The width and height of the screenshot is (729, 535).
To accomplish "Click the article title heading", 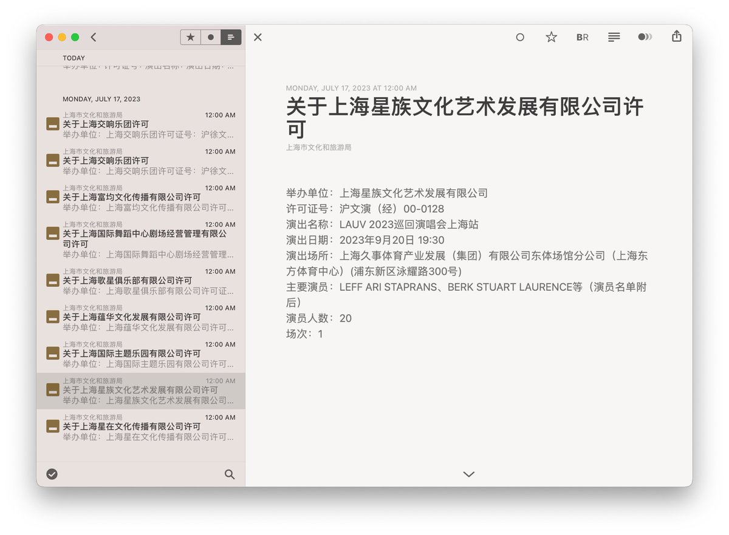I will coord(465,118).
